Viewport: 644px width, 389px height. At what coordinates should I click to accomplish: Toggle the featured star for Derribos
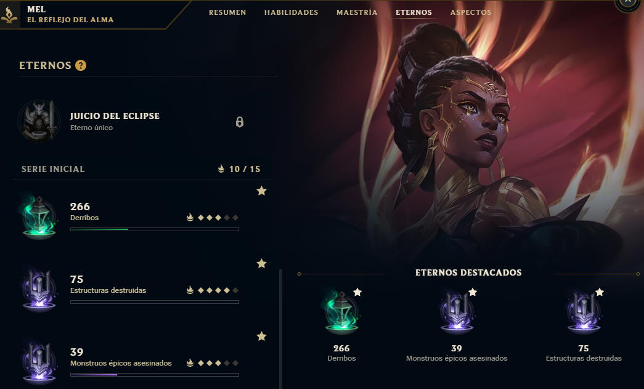tap(261, 191)
